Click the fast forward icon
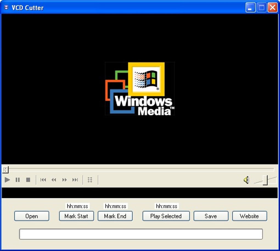Viewport: 280px width, 251px height. click(x=65, y=180)
